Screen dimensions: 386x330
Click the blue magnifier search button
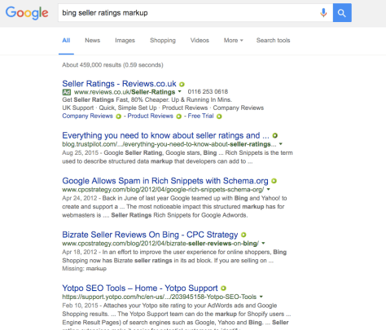342,13
